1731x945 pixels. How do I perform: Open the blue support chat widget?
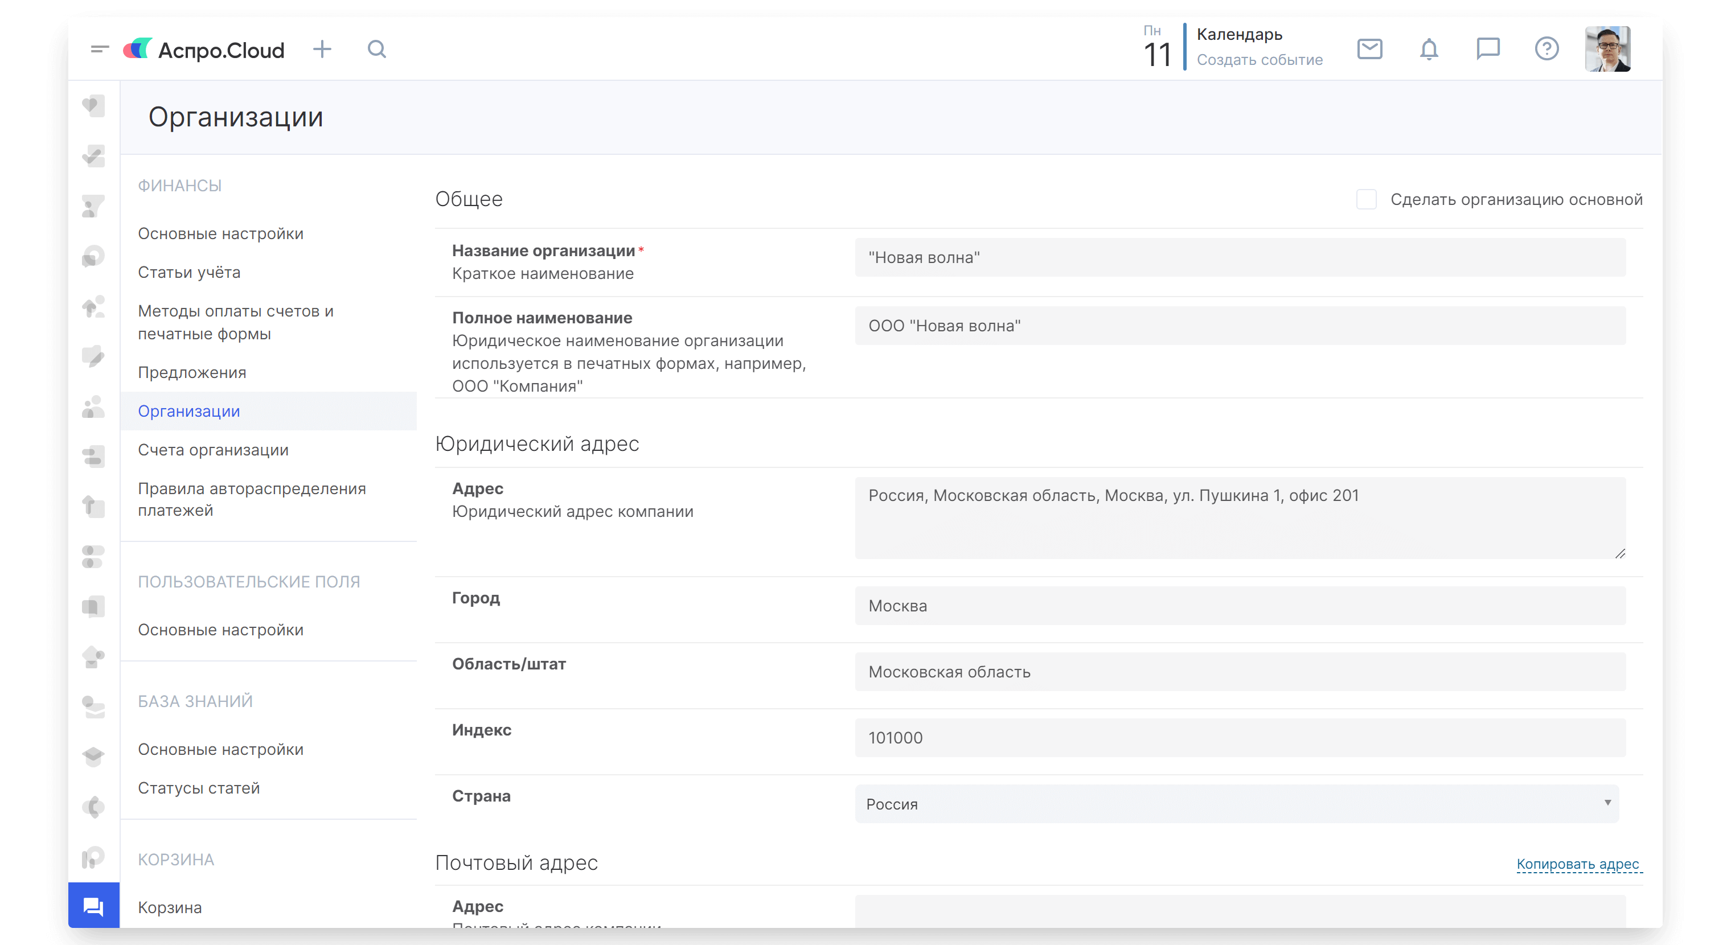tap(93, 907)
